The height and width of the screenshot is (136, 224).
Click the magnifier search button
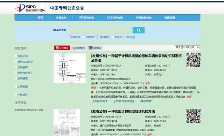pos(139,30)
